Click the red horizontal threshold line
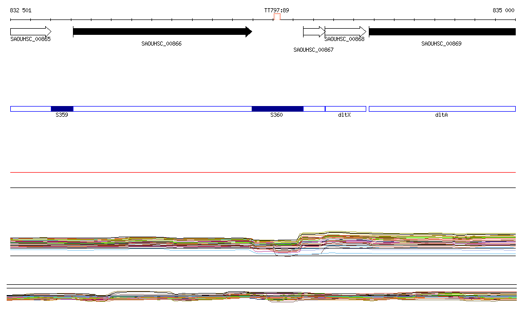526x313 pixels. (x=263, y=173)
